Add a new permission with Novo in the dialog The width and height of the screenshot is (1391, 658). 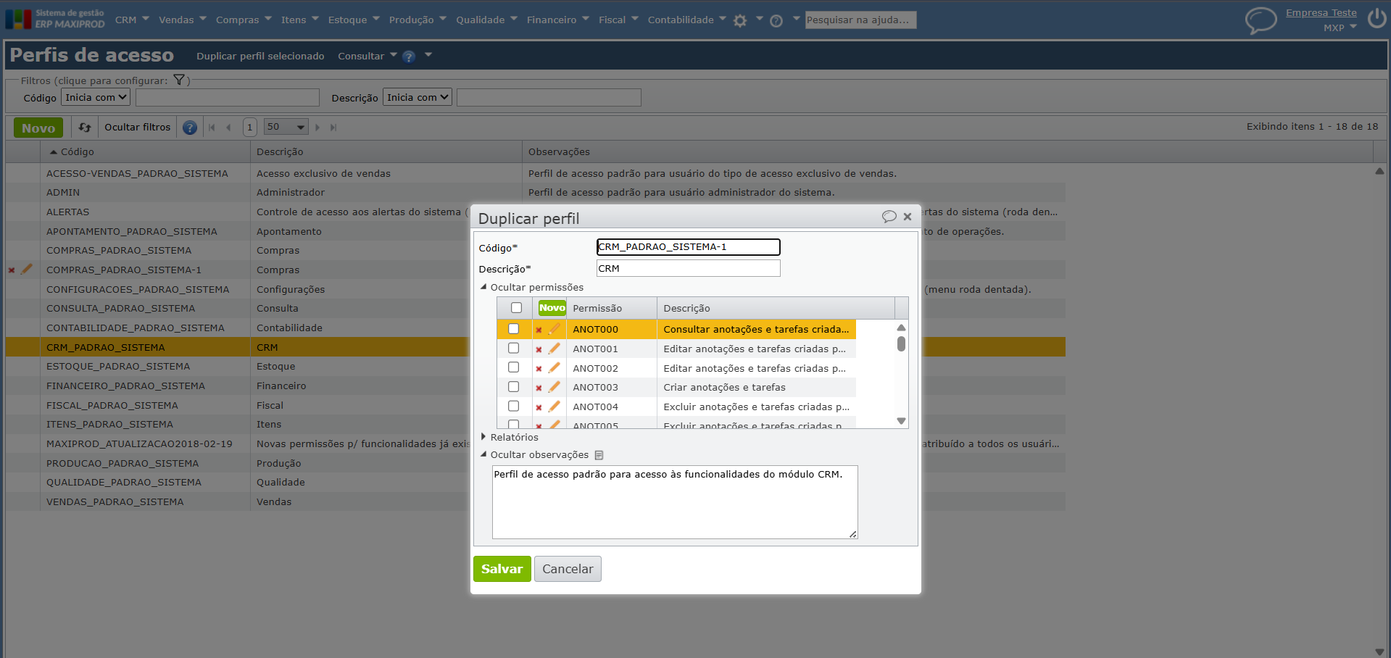click(x=552, y=308)
